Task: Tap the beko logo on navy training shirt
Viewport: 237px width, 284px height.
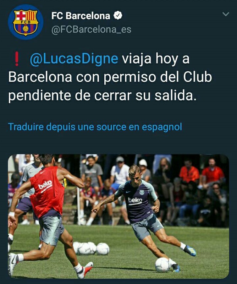Action: click(x=135, y=200)
